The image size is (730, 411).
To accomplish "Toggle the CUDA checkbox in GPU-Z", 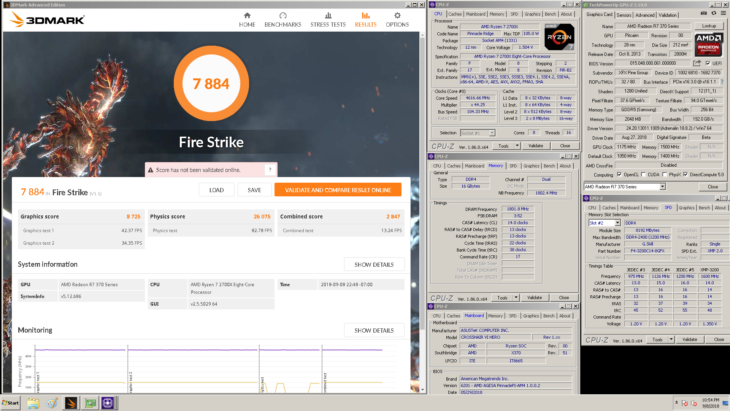I will click(643, 175).
